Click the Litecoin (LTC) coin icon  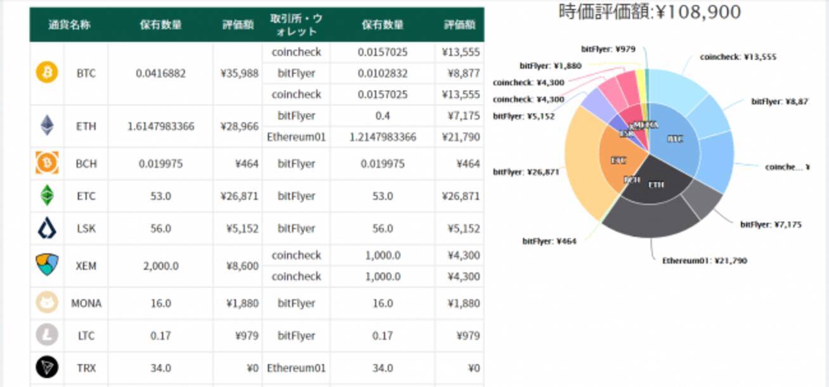pyautogui.click(x=46, y=336)
